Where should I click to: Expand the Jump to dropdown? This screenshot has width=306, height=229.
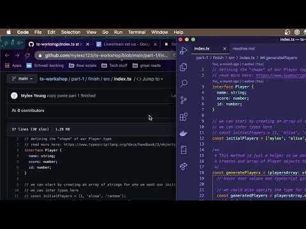(150, 79)
